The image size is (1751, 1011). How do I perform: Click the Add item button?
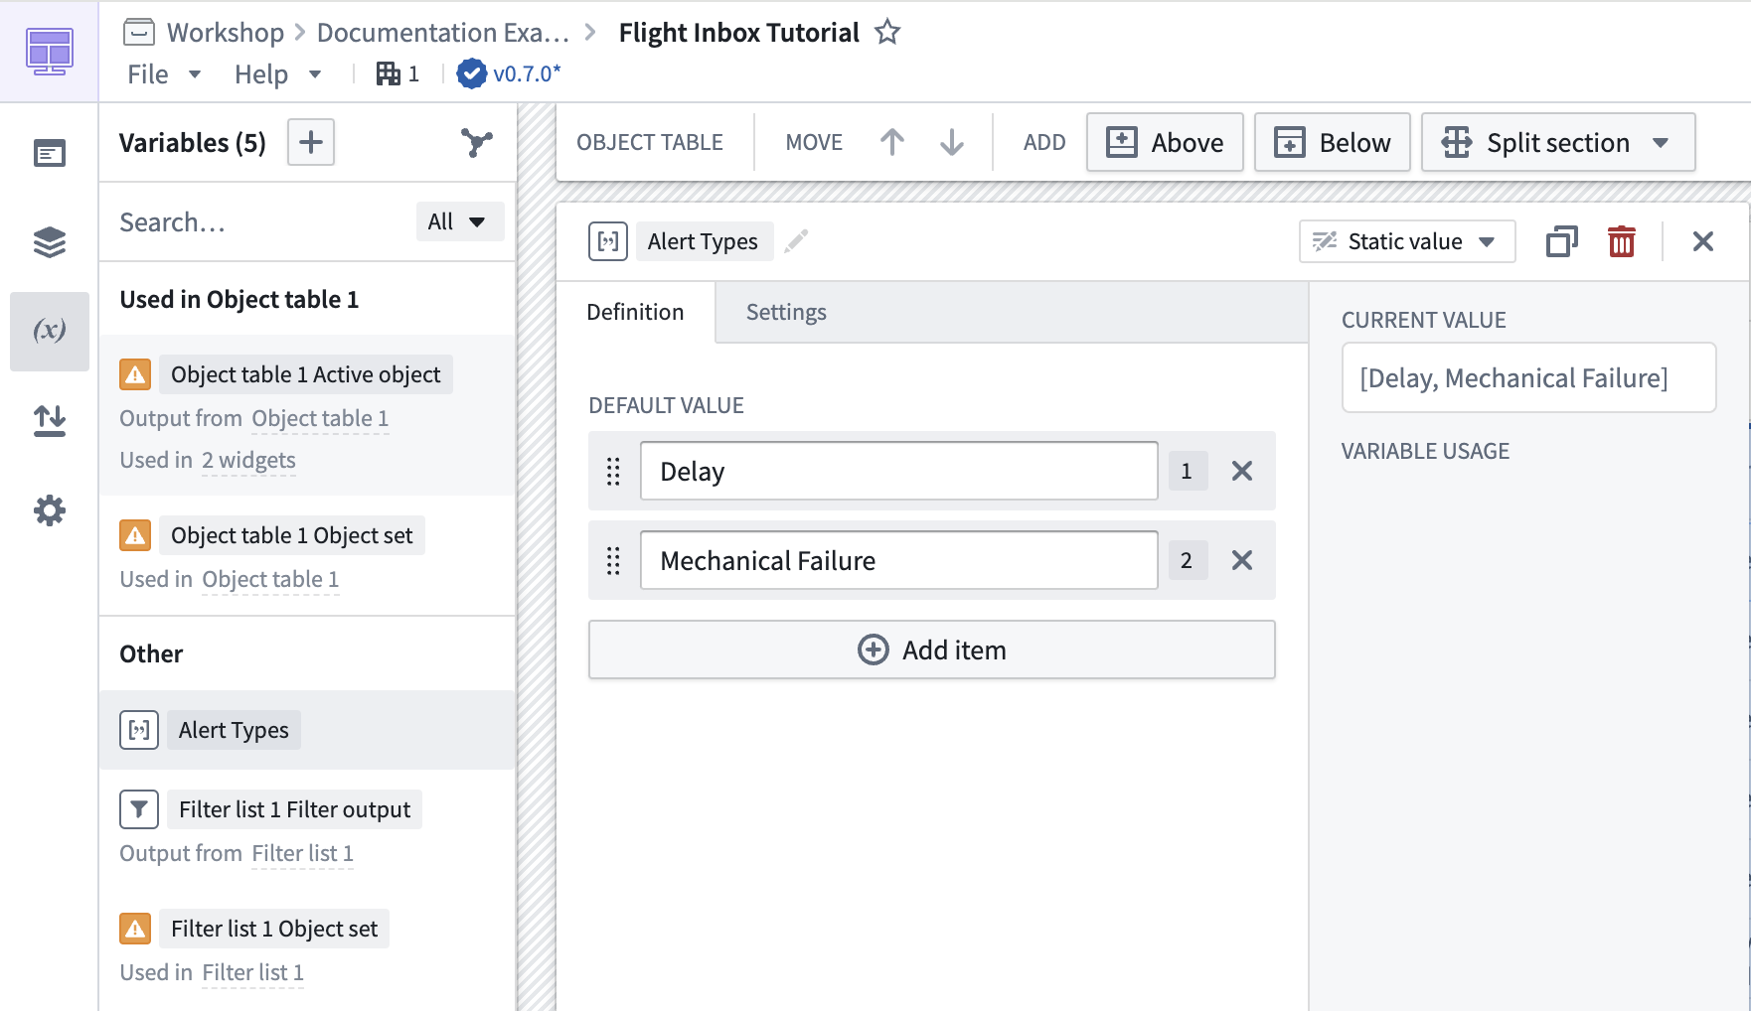pos(931,650)
